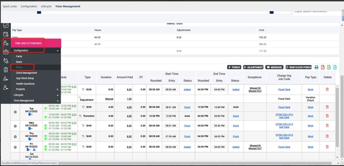344x166 pixels.
Task: Click the + ADJUSTMENT button
Action: tap(253, 68)
